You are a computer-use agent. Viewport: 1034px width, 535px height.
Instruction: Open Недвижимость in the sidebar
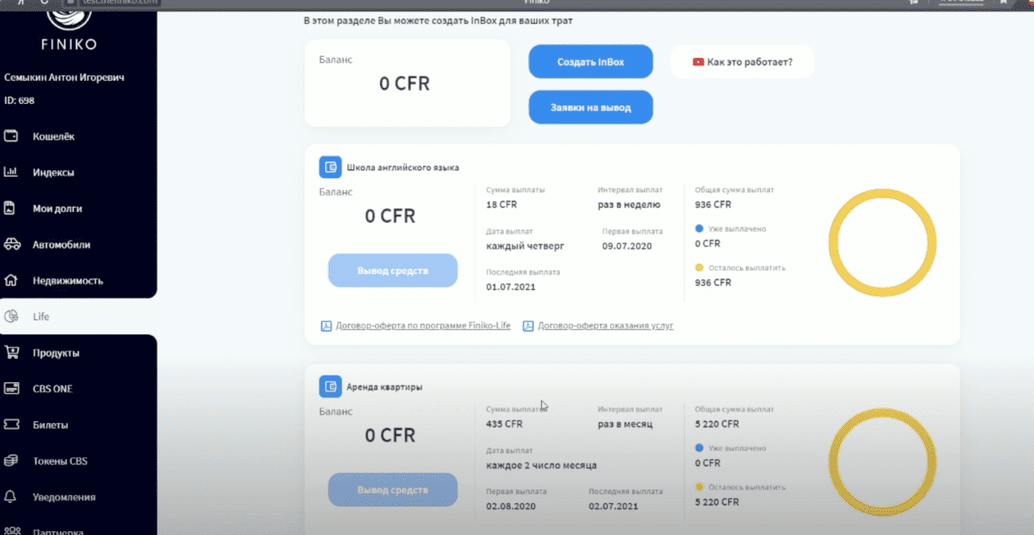pyautogui.click(x=68, y=281)
